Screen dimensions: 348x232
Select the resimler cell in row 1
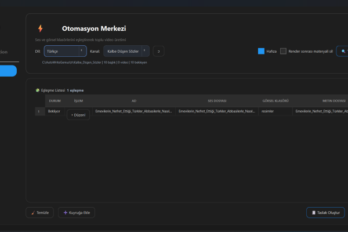coord(268,111)
